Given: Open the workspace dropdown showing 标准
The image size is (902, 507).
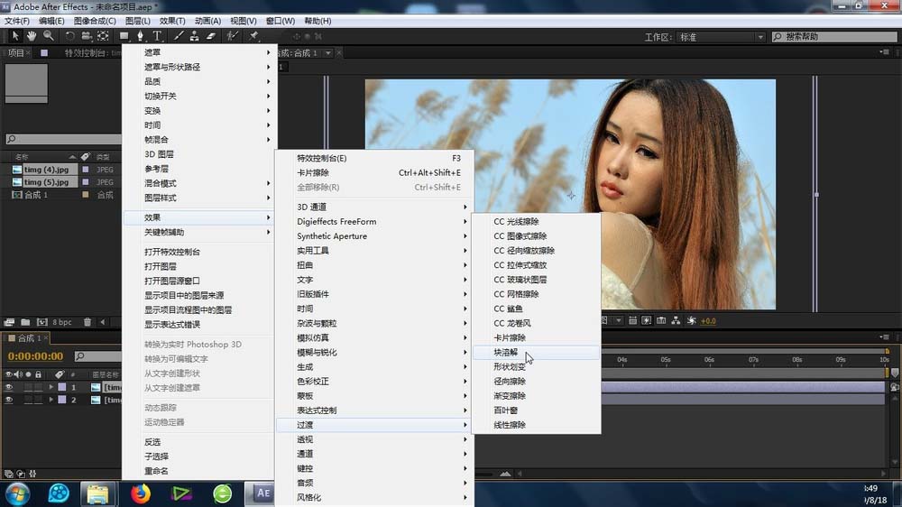Looking at the screenshot, I should click(722, 37).
